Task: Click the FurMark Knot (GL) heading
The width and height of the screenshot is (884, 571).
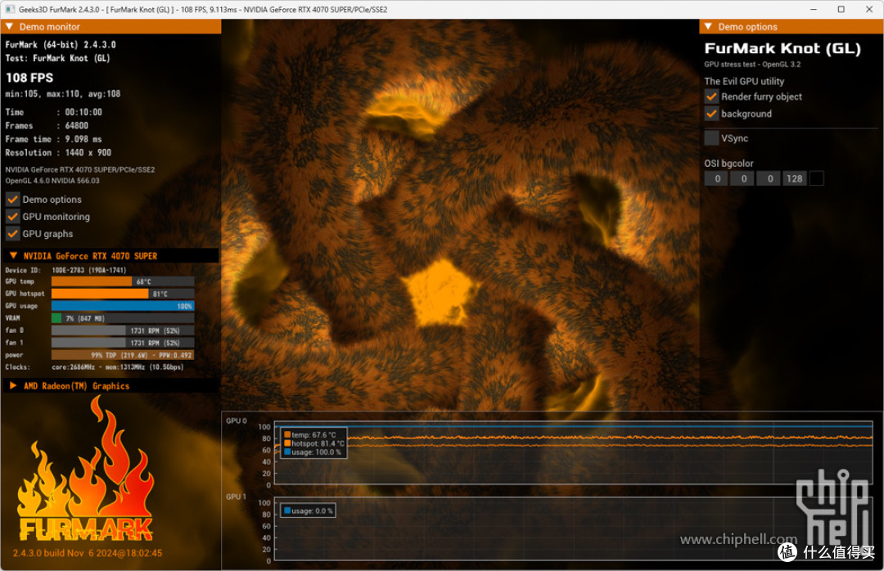Action: (783, 48)
